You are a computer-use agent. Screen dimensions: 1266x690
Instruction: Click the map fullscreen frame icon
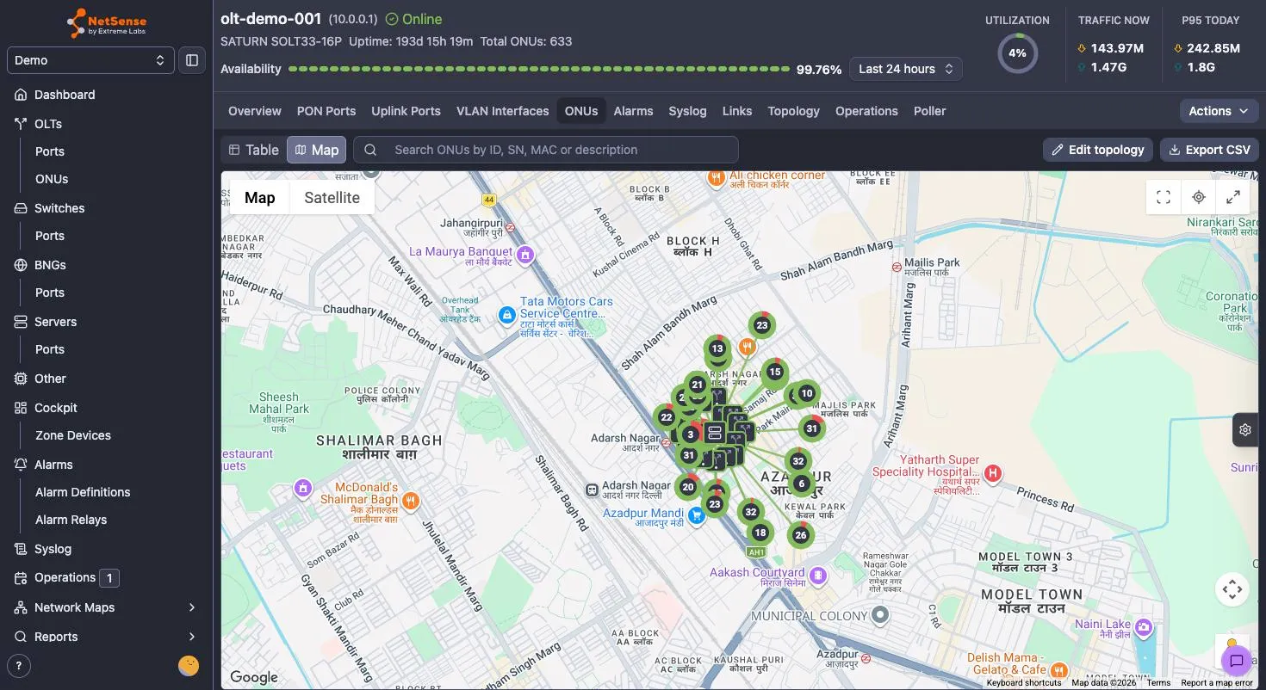pyautogui.click(x=1164, y=197)
